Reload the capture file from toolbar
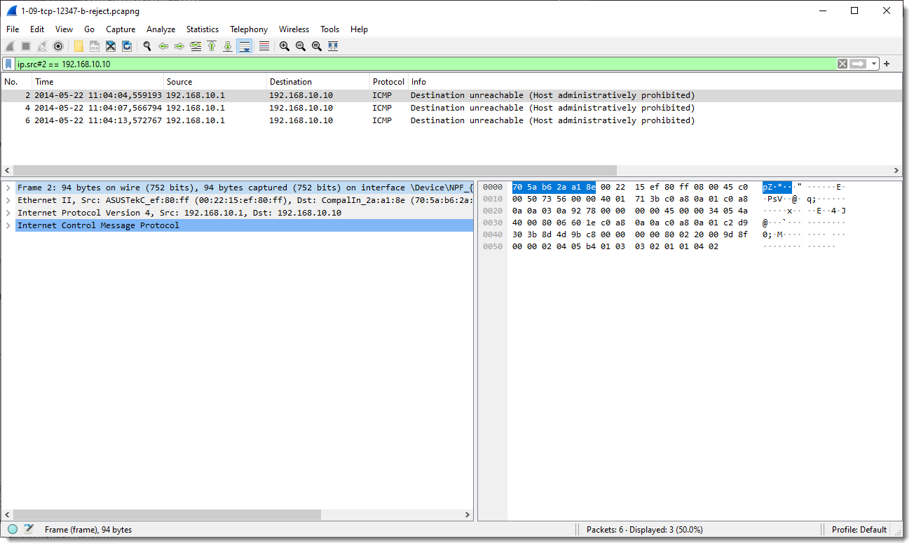This screenshot has height=548, width=914. (x=127, y=46)
